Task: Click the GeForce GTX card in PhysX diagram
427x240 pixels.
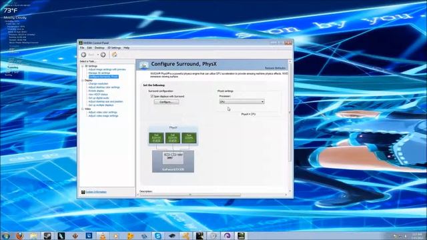Action: point(173,161)
